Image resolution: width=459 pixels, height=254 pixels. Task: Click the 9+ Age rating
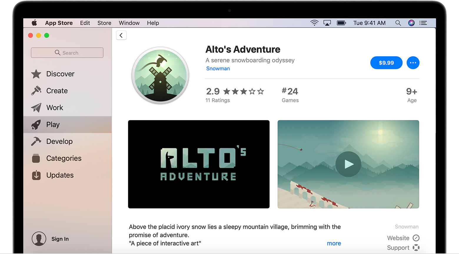[412, 95]
